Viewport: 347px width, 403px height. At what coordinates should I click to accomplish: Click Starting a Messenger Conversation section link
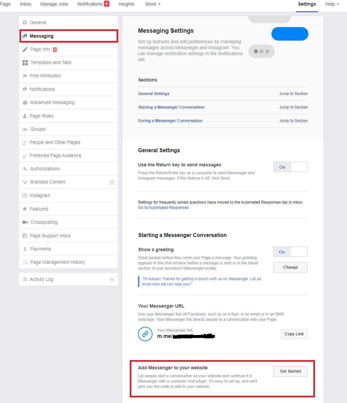point(171,107)
